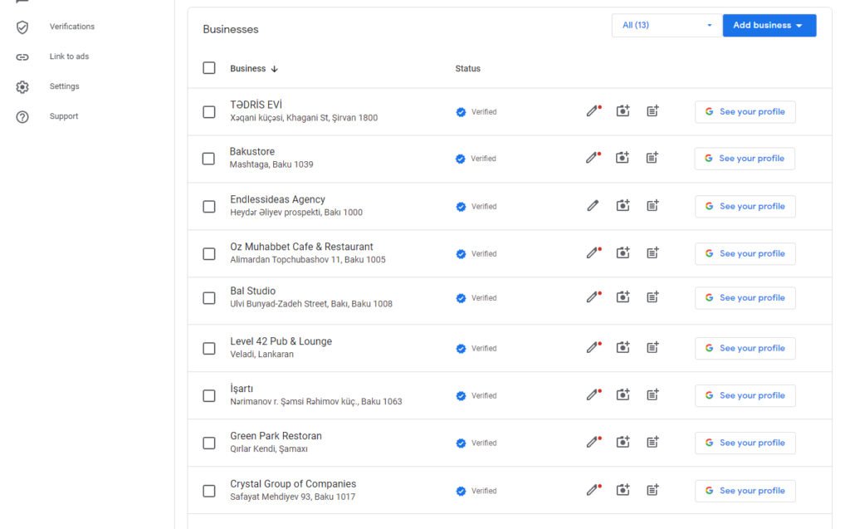Open the All (13) filter dropdown
Viewport: 850px width, 529px height.
click(666, 25)
